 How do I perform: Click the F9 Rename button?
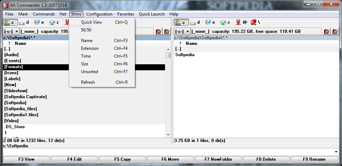click(x=314, y=159)
